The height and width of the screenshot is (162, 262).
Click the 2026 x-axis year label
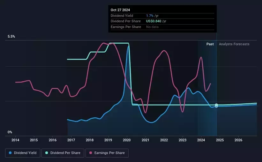(x=238, y=140)
